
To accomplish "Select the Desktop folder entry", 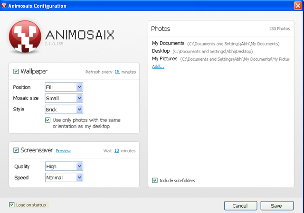I will 202,51.
